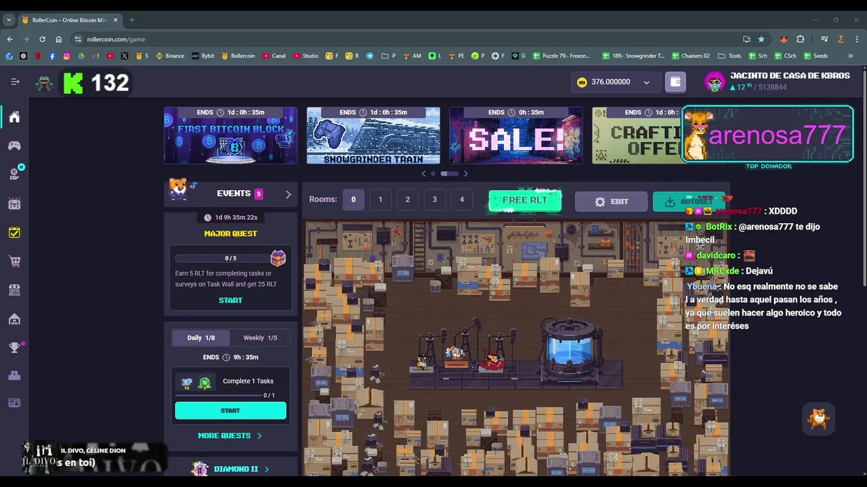Click the install app icon in address bar
The width and height of the screenshot is (867, 487).
(746, 39)
